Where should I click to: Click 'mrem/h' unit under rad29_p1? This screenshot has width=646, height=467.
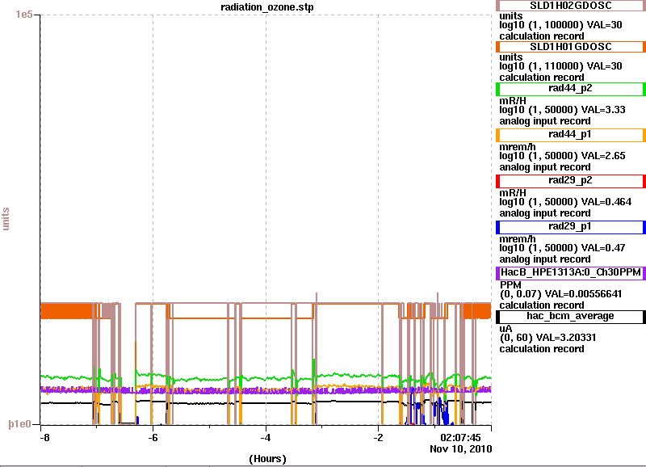518,239
